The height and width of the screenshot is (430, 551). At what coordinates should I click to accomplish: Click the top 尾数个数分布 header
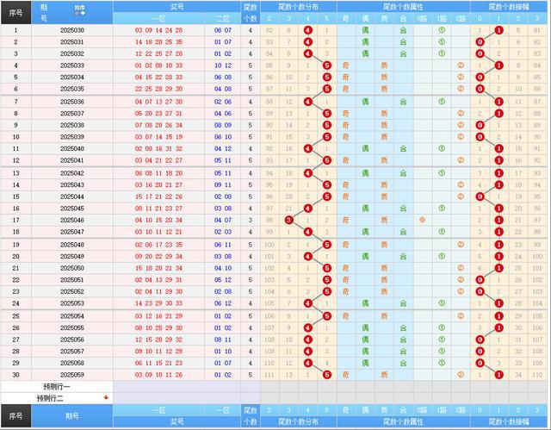299,7
